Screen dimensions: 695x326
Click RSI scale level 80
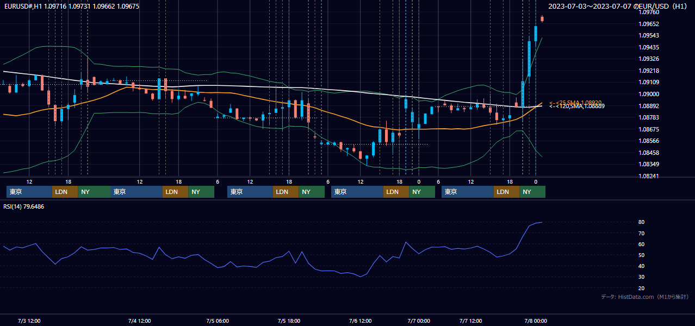pos(642,222)
